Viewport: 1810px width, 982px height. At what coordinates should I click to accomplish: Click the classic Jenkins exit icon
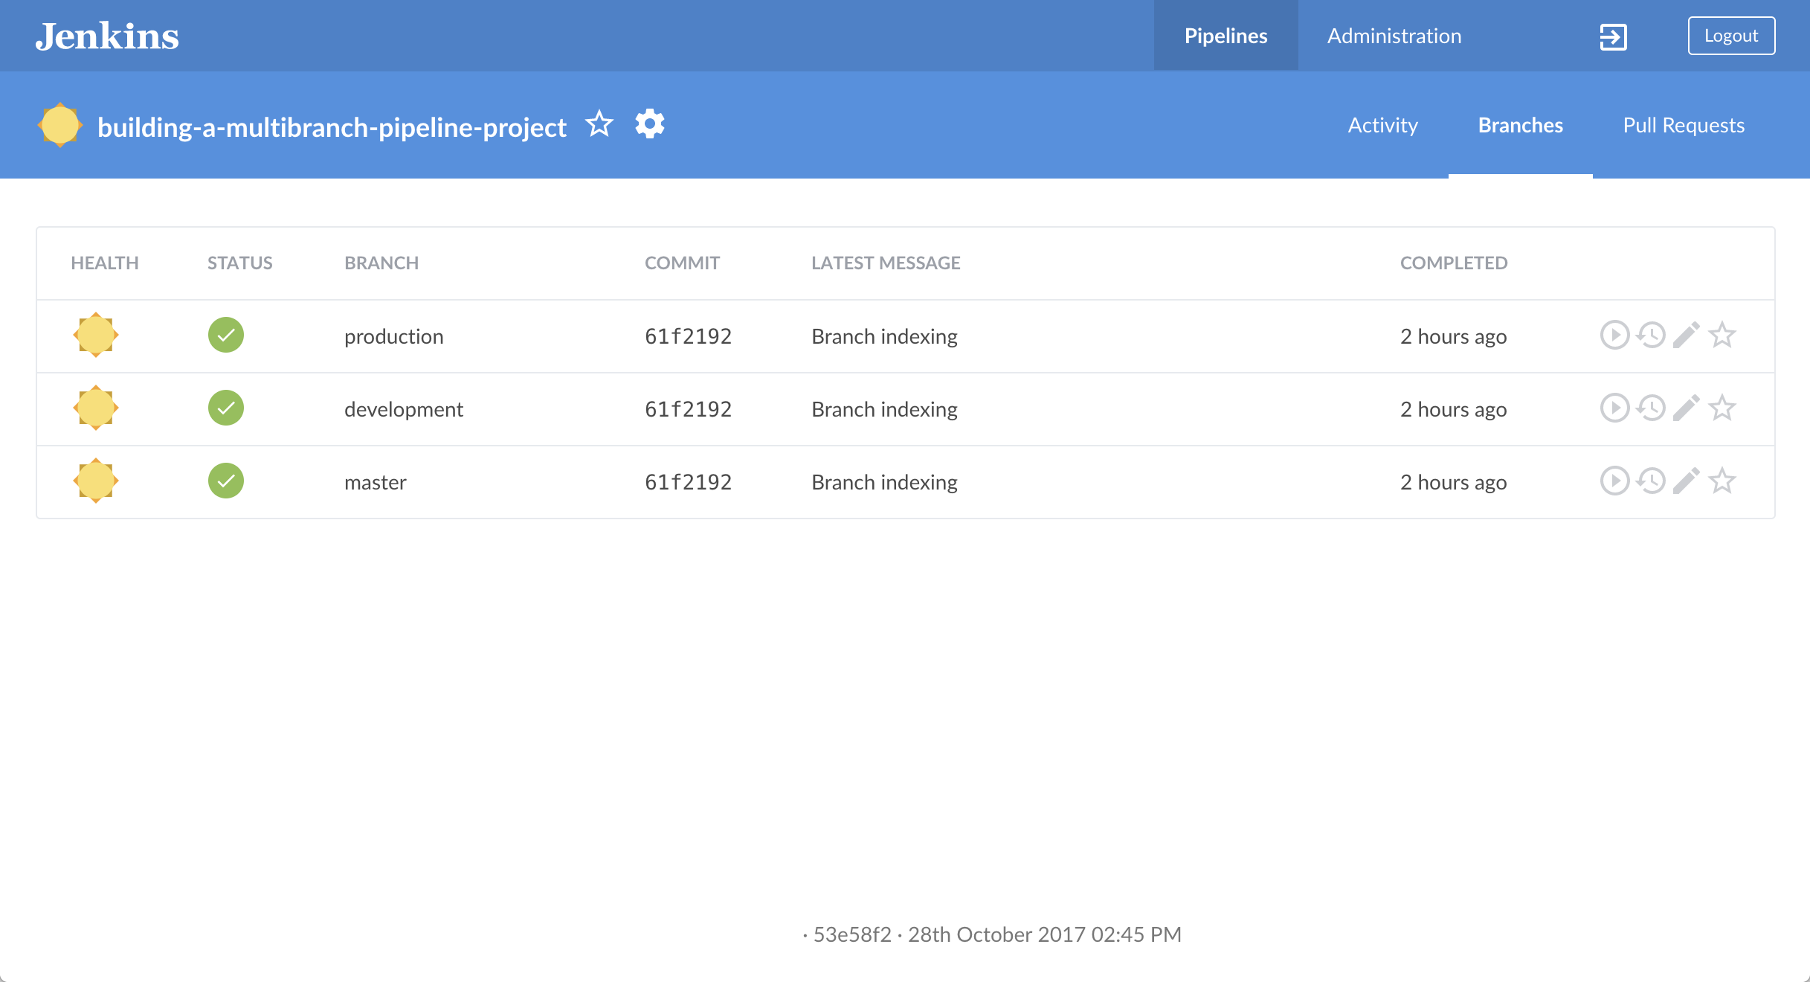point(1613,36)
